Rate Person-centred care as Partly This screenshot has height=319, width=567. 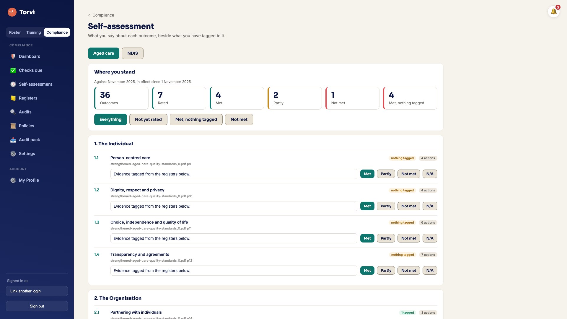[x=386, y=174]
